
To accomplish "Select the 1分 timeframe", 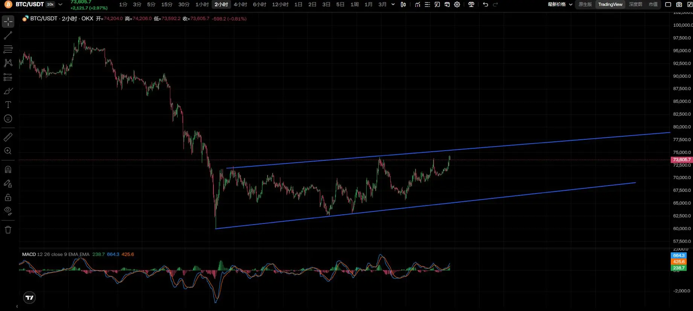I will tap(123, 5).
